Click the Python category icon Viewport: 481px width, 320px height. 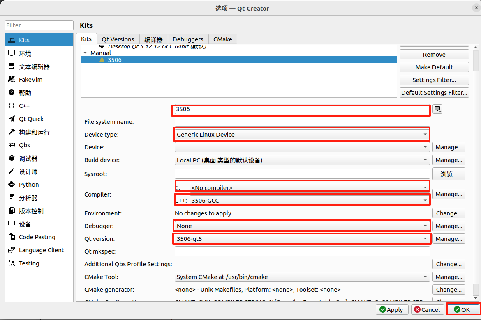12,185
